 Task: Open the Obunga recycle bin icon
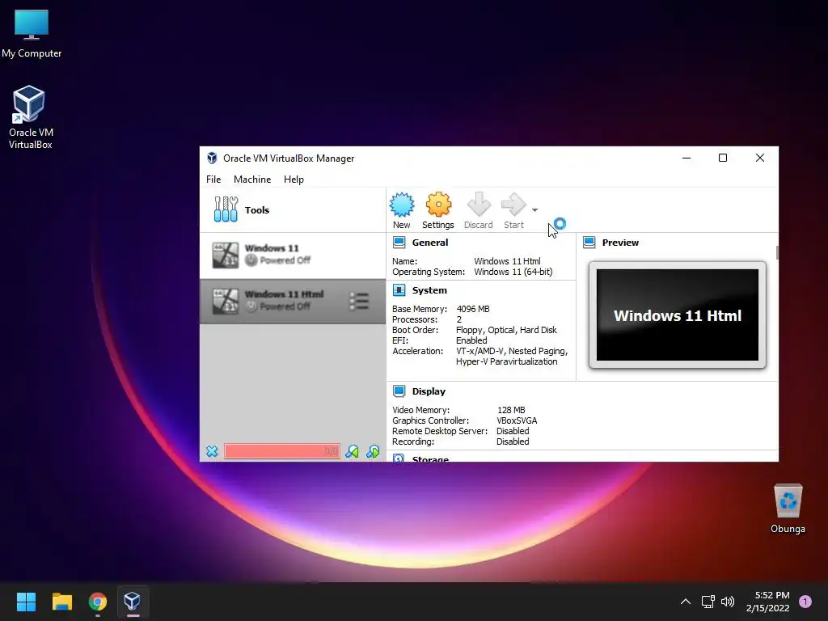(x=788, y=509)
